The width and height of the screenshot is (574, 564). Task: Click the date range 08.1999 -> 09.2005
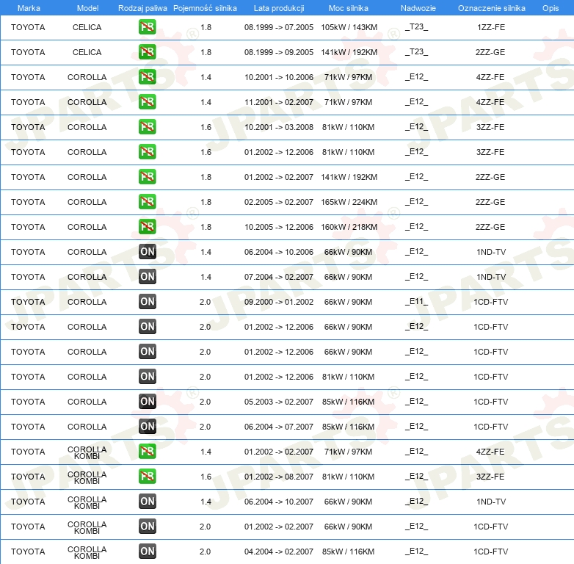(279, 52)
